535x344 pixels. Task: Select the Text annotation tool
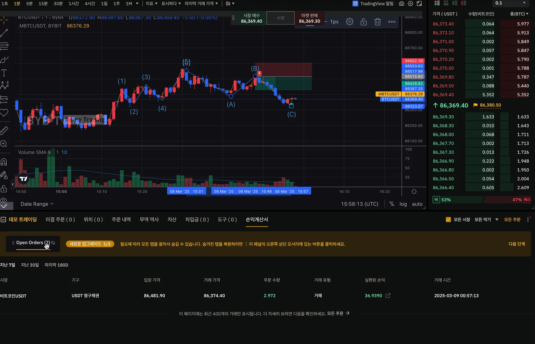point(4,73)
